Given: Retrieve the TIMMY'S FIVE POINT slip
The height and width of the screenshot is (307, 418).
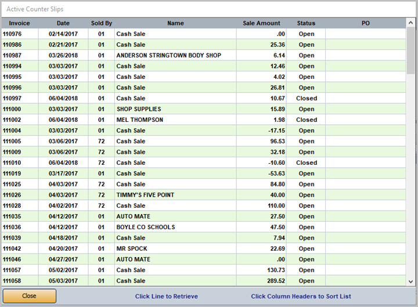Looking at the screenshot, I should [145, 195].
